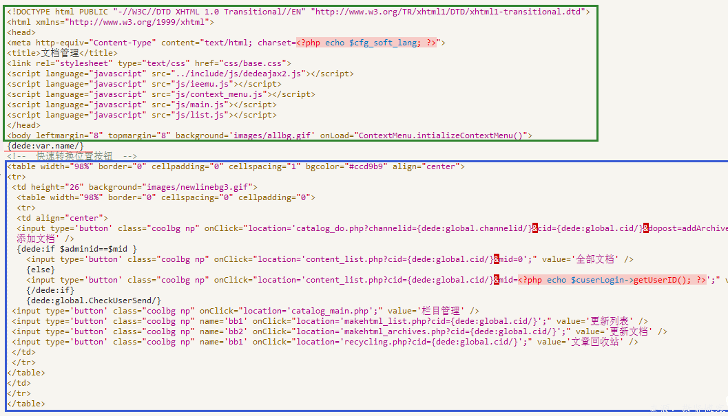This screenshot has width=728, height=416.
Task: Click the js/main.js script line
Action: (142, 105)
